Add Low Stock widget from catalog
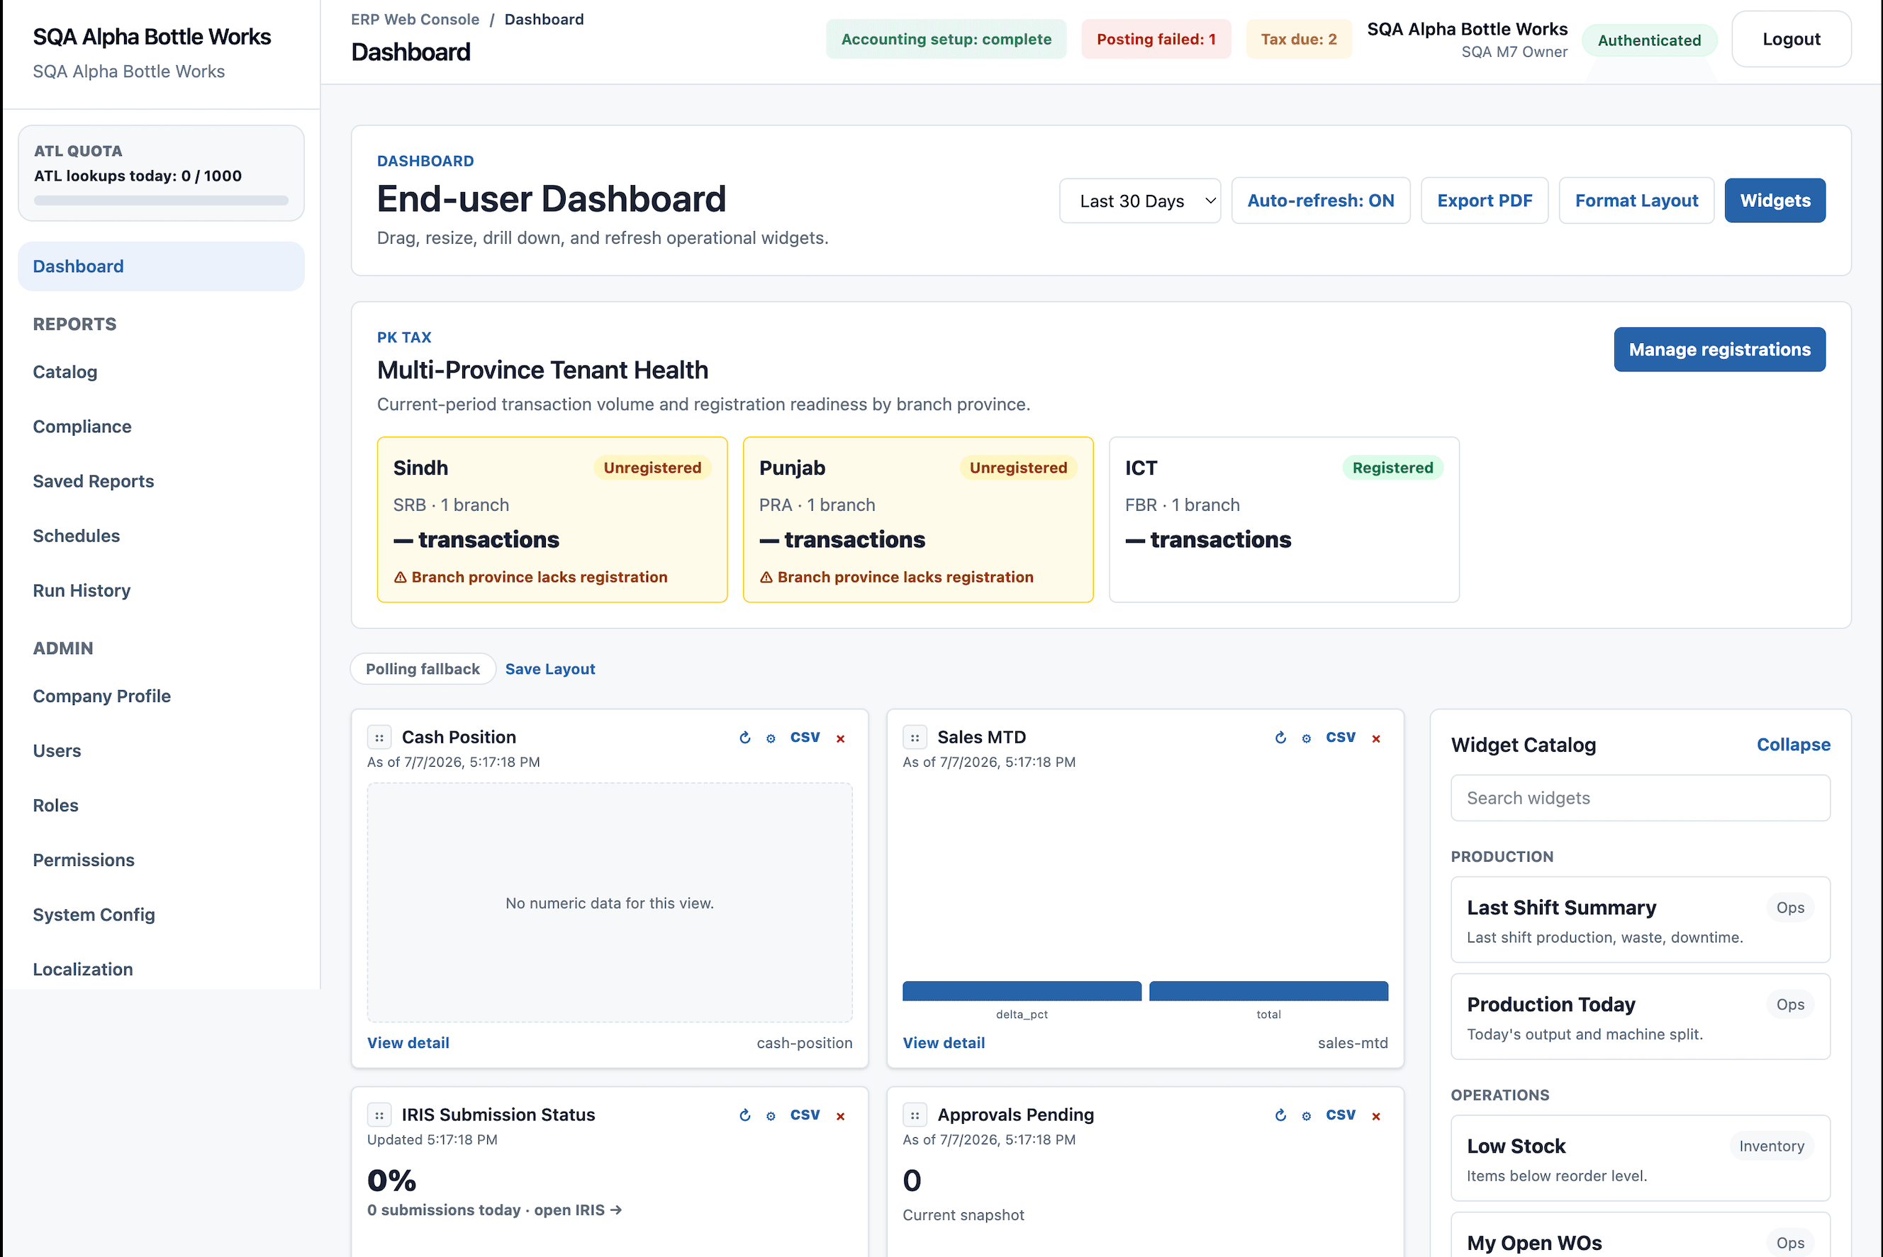 (1640, 1159)
